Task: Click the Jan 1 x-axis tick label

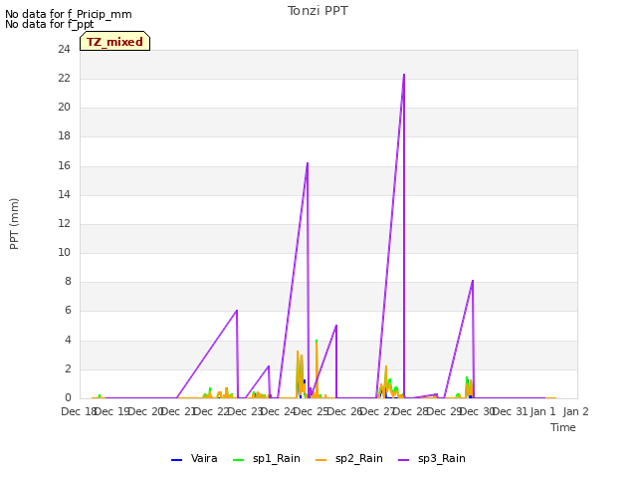Action: pyautogui.click(x=542, y=411)
